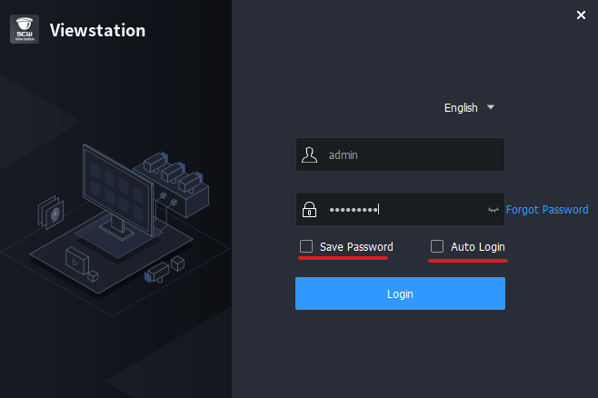Click the Save Password label text

[x=356, y=247]
